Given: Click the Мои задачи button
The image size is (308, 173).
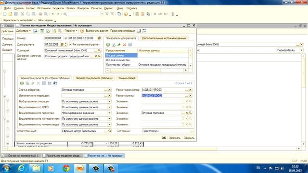Looking at the screenshot, I should coord(45,20).
